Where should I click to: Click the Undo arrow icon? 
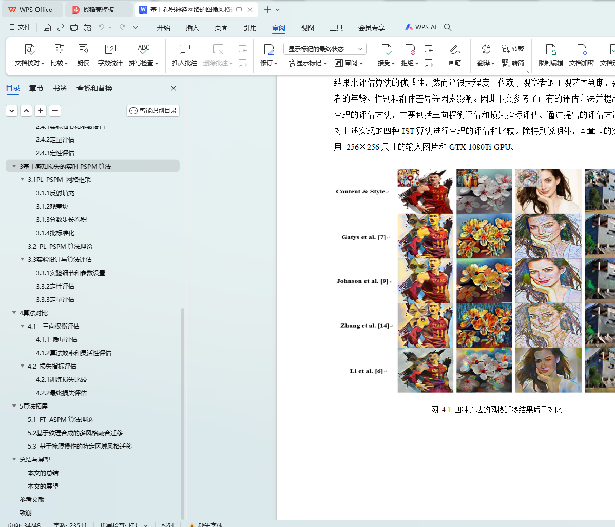click(102, 27)
